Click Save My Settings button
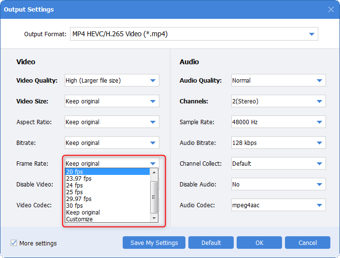This screenshot has height=258, width=340. [x=154, y=243]
